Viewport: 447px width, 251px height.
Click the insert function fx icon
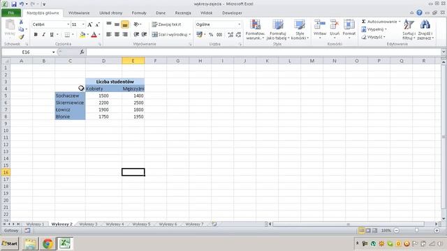tap(82, 52)
